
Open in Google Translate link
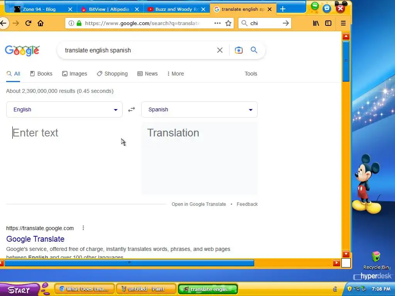click(199, 204)
